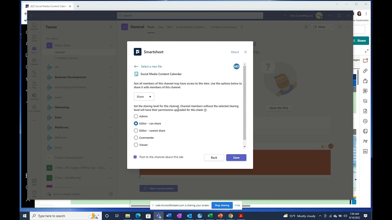This screenshot has width=392, height=220.
Task: Click the back arrow beside Select a new file
Action: (x=136, y=66)
